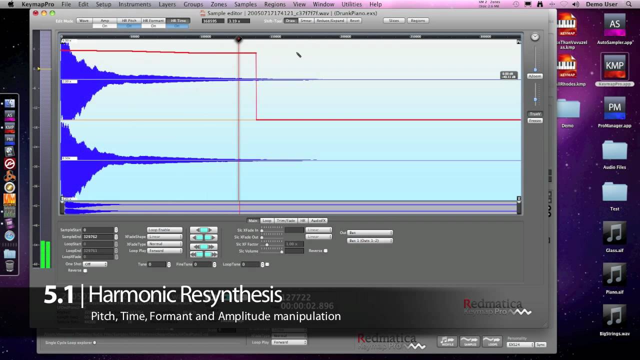640x360 pixels.
Task: Open the Utilities menu
Action: coord(351,4)
